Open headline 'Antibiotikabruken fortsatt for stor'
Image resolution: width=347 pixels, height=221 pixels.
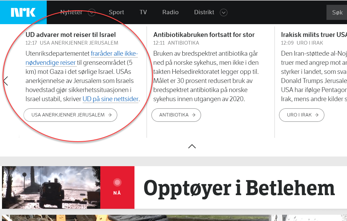click(204, 35)
